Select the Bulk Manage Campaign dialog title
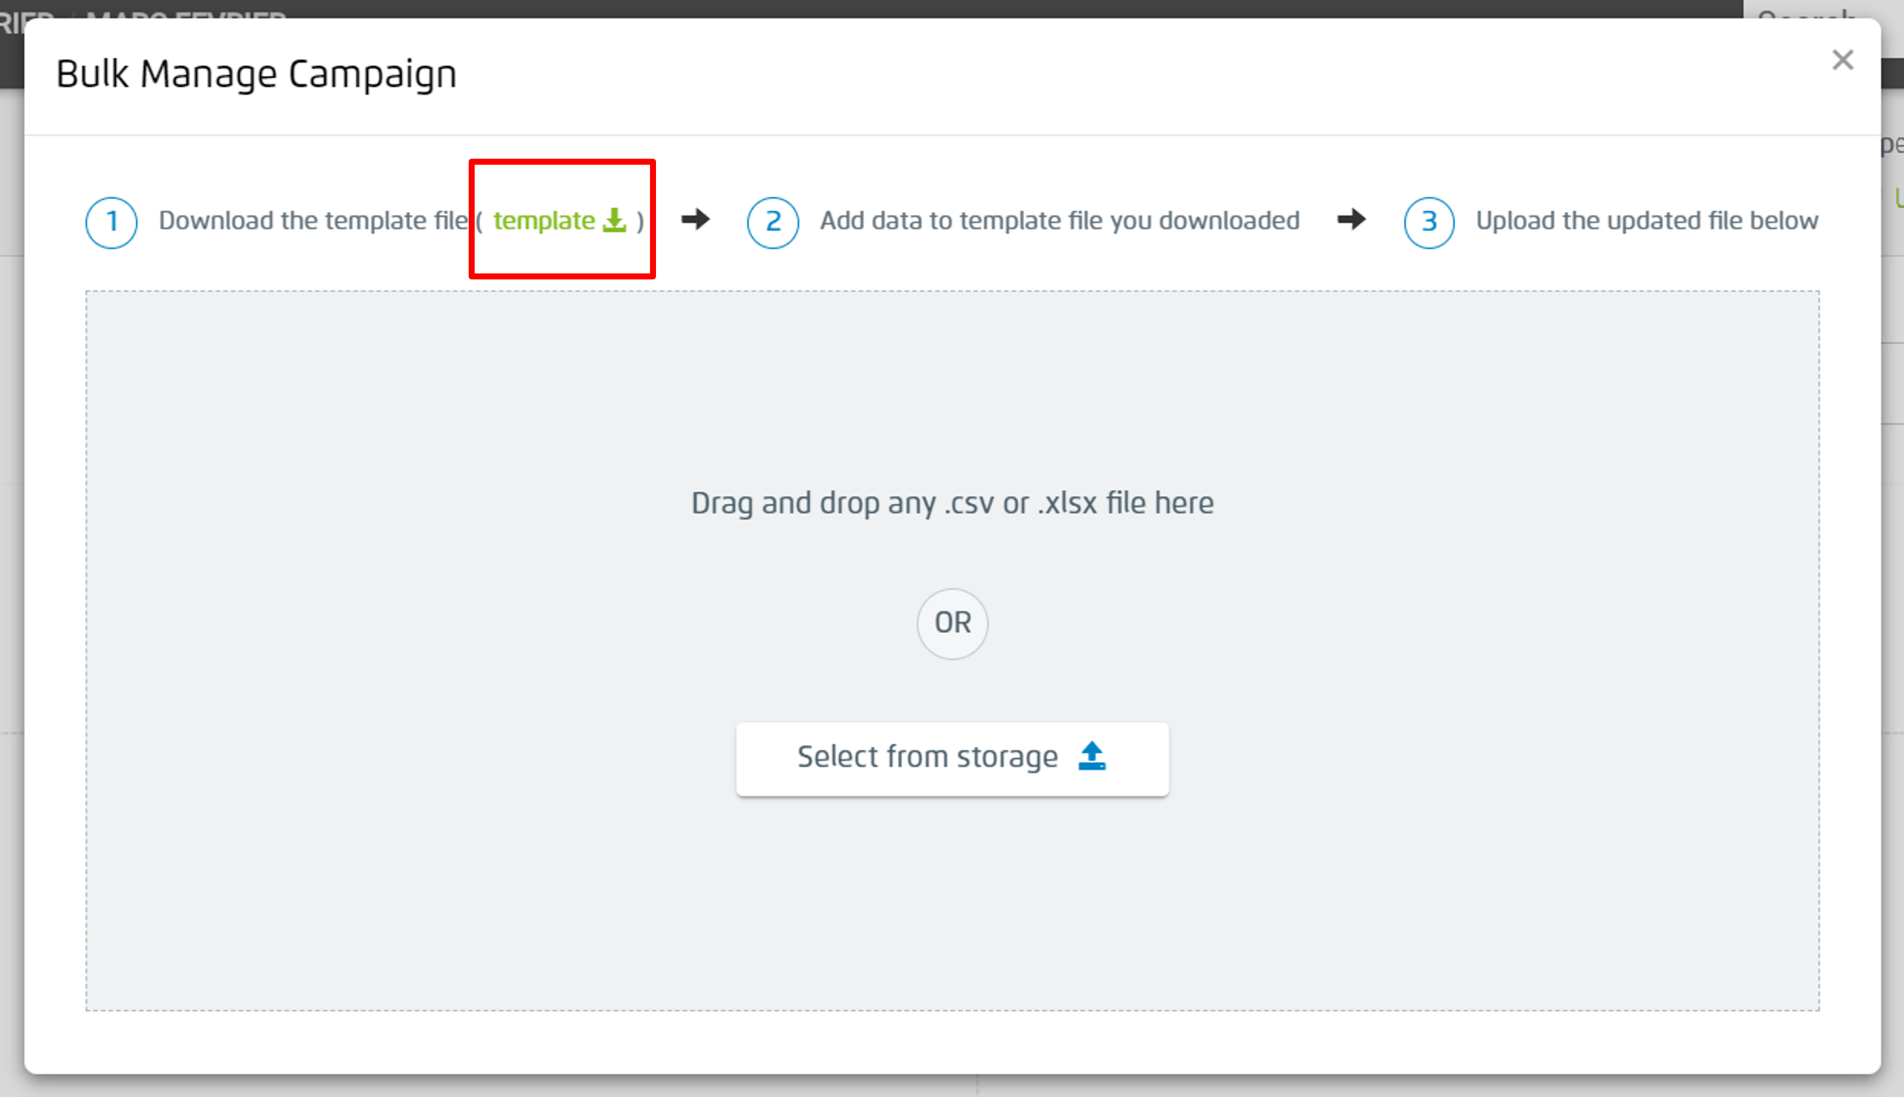Screen dimensions: 1904x1097 click(257, 72)
